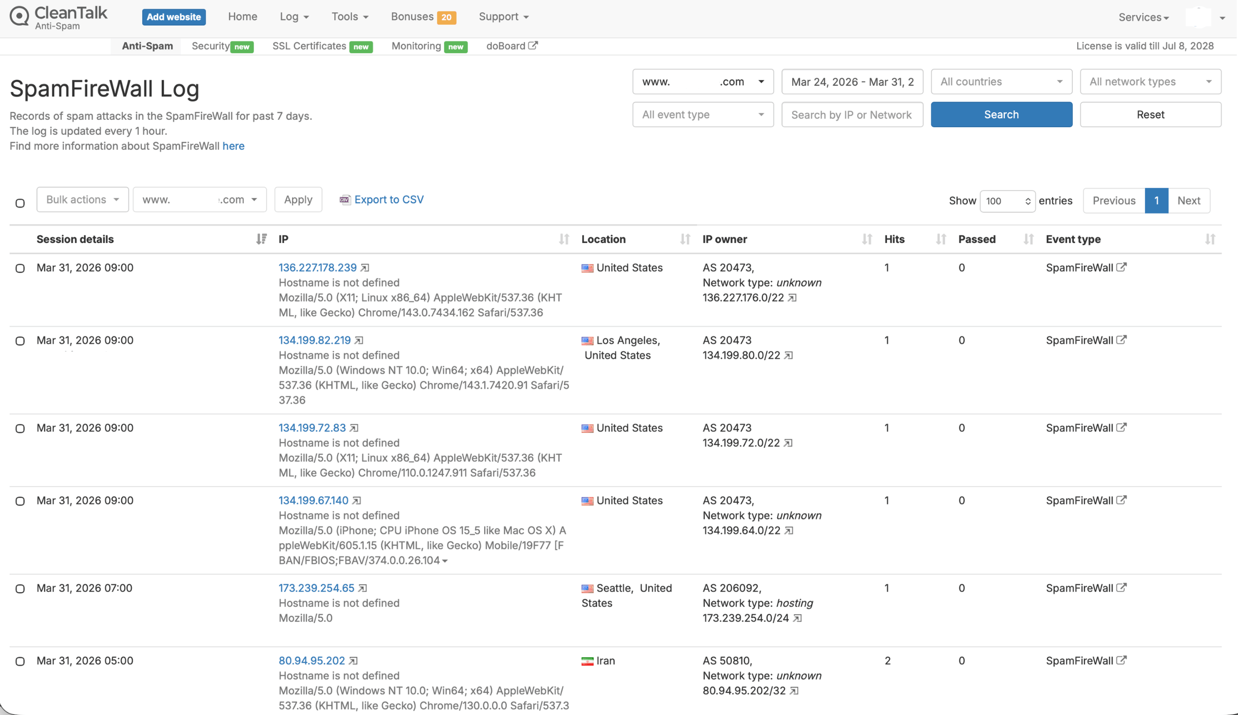The width and height of the screenshot is (1238, 715).
Task: Open the All countries dropdown
Action: (1001, 82)
